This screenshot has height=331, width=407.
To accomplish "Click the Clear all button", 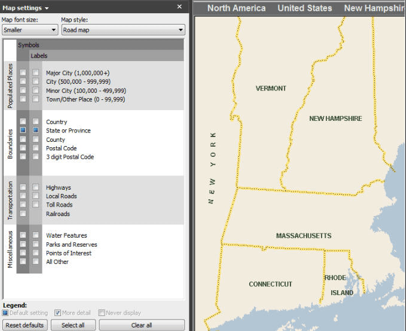I will [142, 325].
